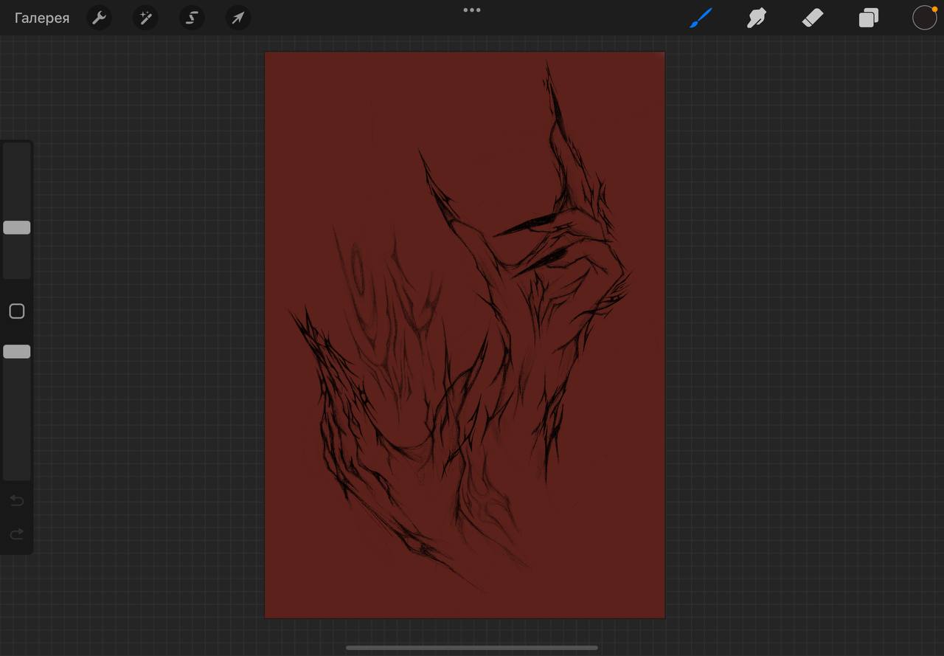Viewport: 944px width, 656px height.
Task: Open the three-dot menu at top center
Action: coord(472,10)
